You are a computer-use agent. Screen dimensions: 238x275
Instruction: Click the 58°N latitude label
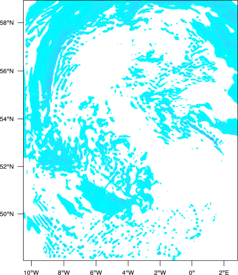pyautogui.click(x=7, y=23)
